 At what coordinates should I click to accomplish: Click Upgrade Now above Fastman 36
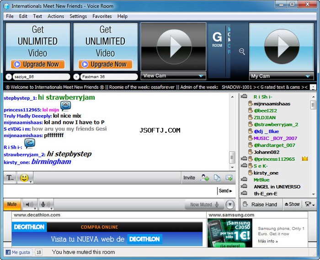pyautogui.click(x=106, y=64)
